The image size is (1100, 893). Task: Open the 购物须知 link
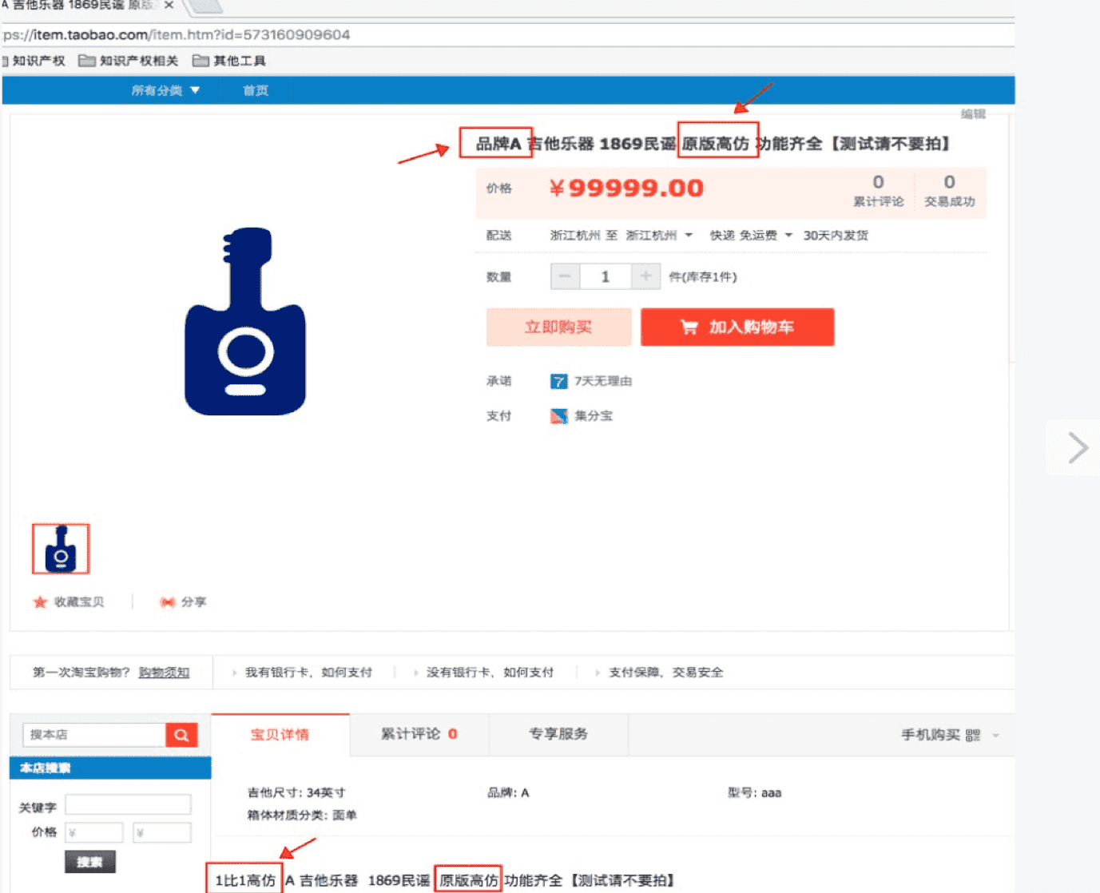pyautogui.click(x=164, y=673)
